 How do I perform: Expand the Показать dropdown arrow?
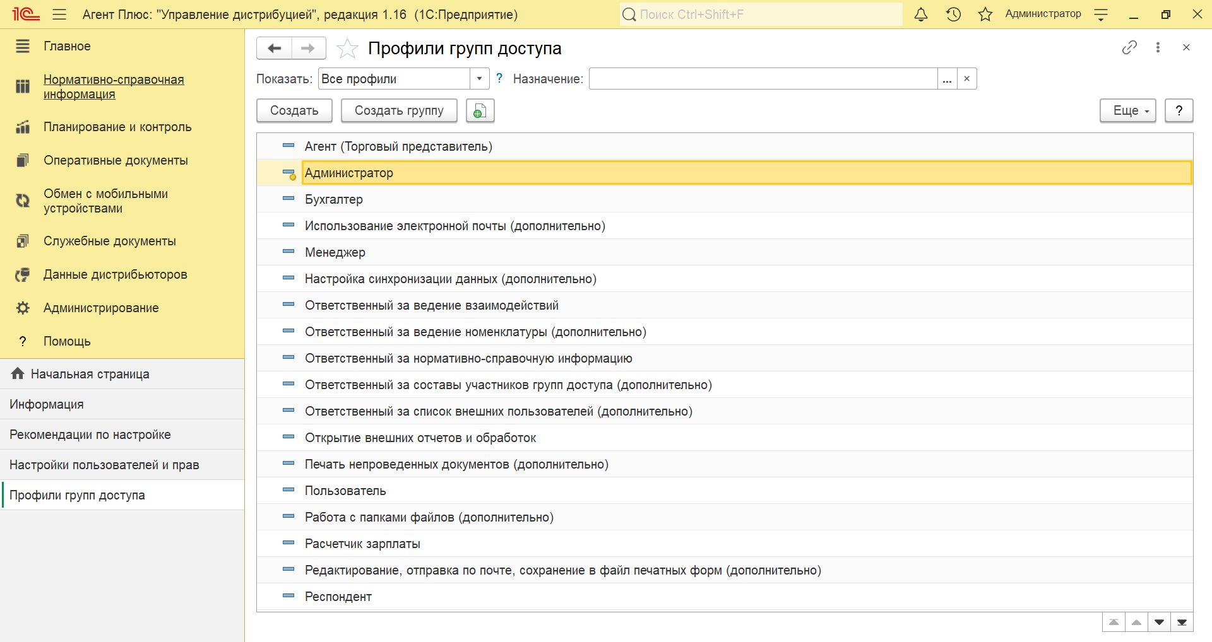479,79
